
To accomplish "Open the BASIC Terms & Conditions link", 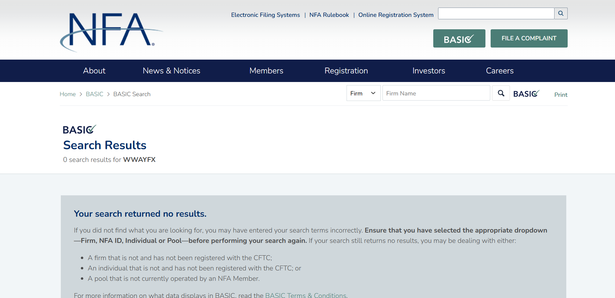I will [x=306, y=295].
